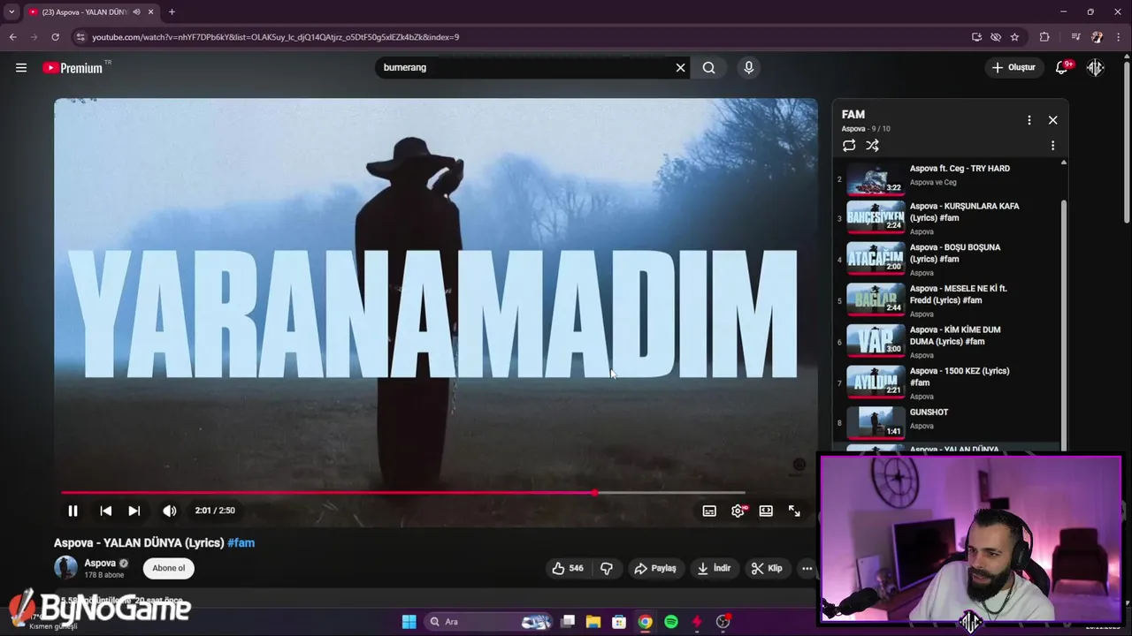This screenshot has width=1132, height=636.
Task: Open OBS Studio from the taskbar
Action: [723, 622]
